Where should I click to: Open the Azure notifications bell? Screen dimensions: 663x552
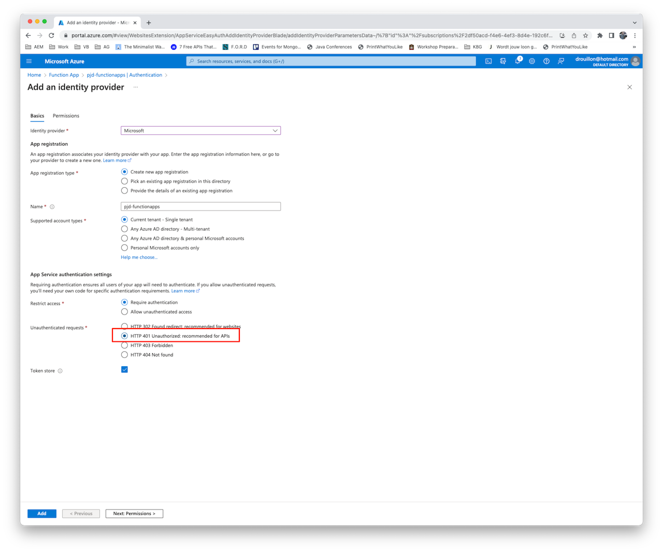click(x=517, y=61)
